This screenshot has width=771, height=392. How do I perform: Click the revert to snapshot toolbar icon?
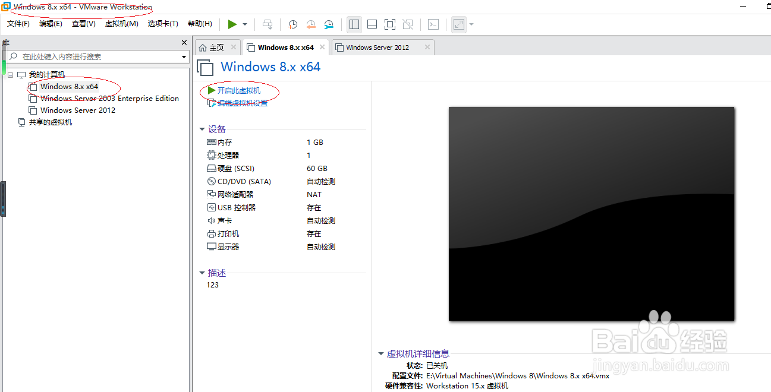[x=311, y=24]
